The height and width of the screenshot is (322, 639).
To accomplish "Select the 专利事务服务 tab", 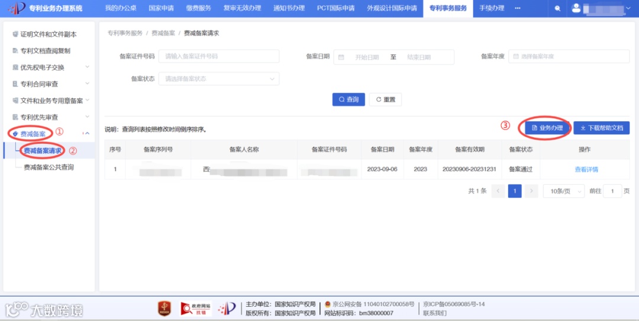I will pos(448,8).
